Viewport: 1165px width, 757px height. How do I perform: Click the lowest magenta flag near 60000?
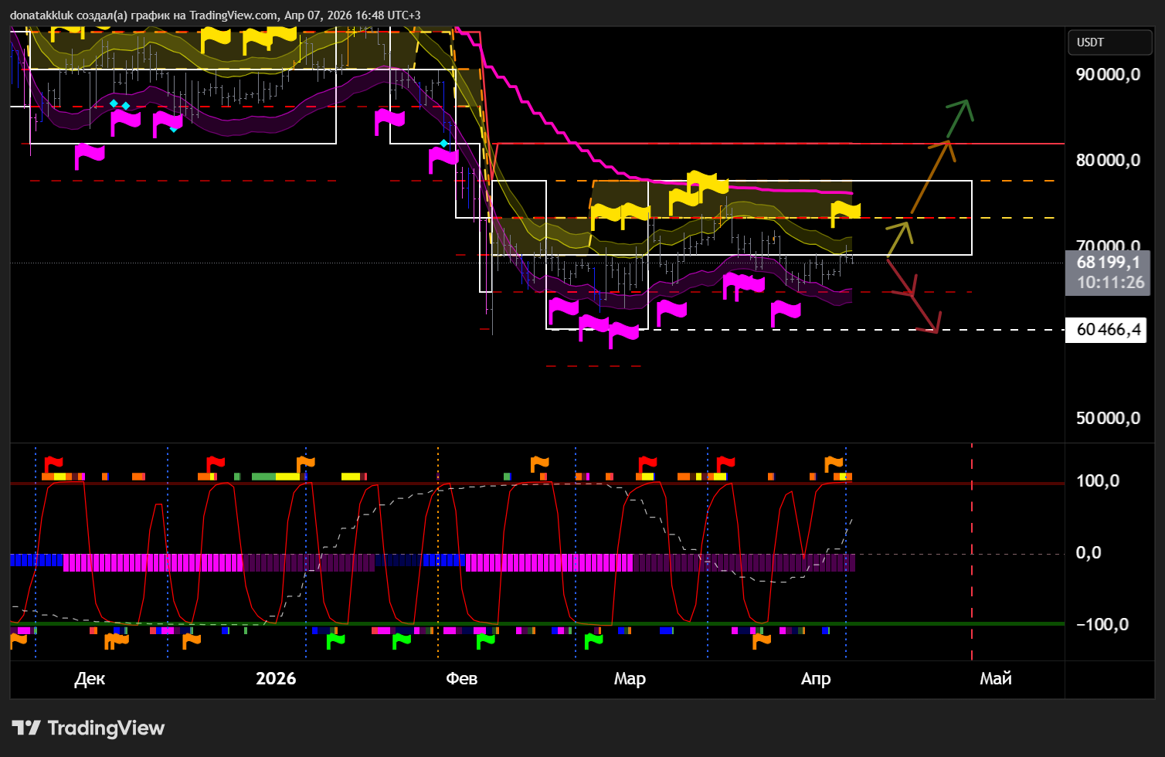(x=623, y=335)
